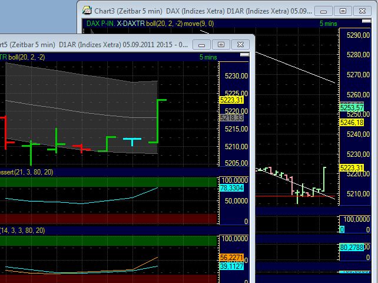Click yellow 5223,31 price tag in Chart3
Image resolution: width=378 pixels, height=283 pixels.
coord(352,167)
